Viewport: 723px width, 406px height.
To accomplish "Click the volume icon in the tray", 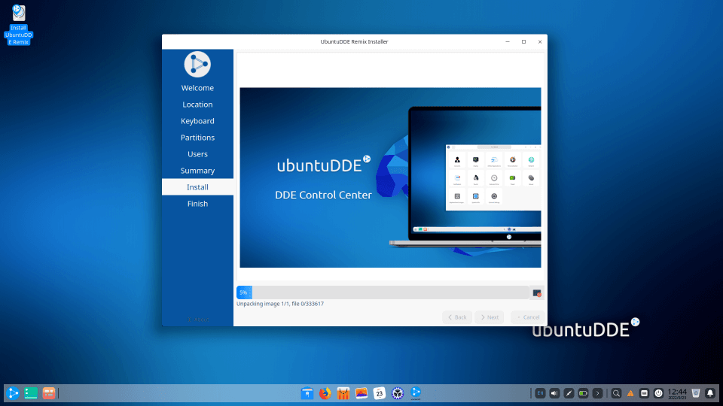I will point(554,392).
